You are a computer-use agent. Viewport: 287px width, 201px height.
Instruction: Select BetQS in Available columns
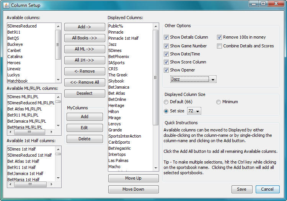[x=31, y=38]
